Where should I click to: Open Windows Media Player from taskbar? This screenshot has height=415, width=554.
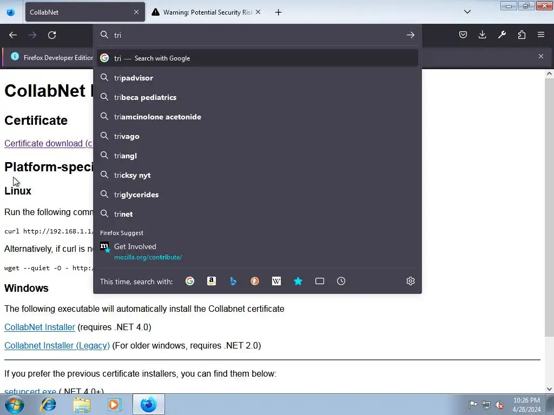pyautogui.click(x=115, y=404)
